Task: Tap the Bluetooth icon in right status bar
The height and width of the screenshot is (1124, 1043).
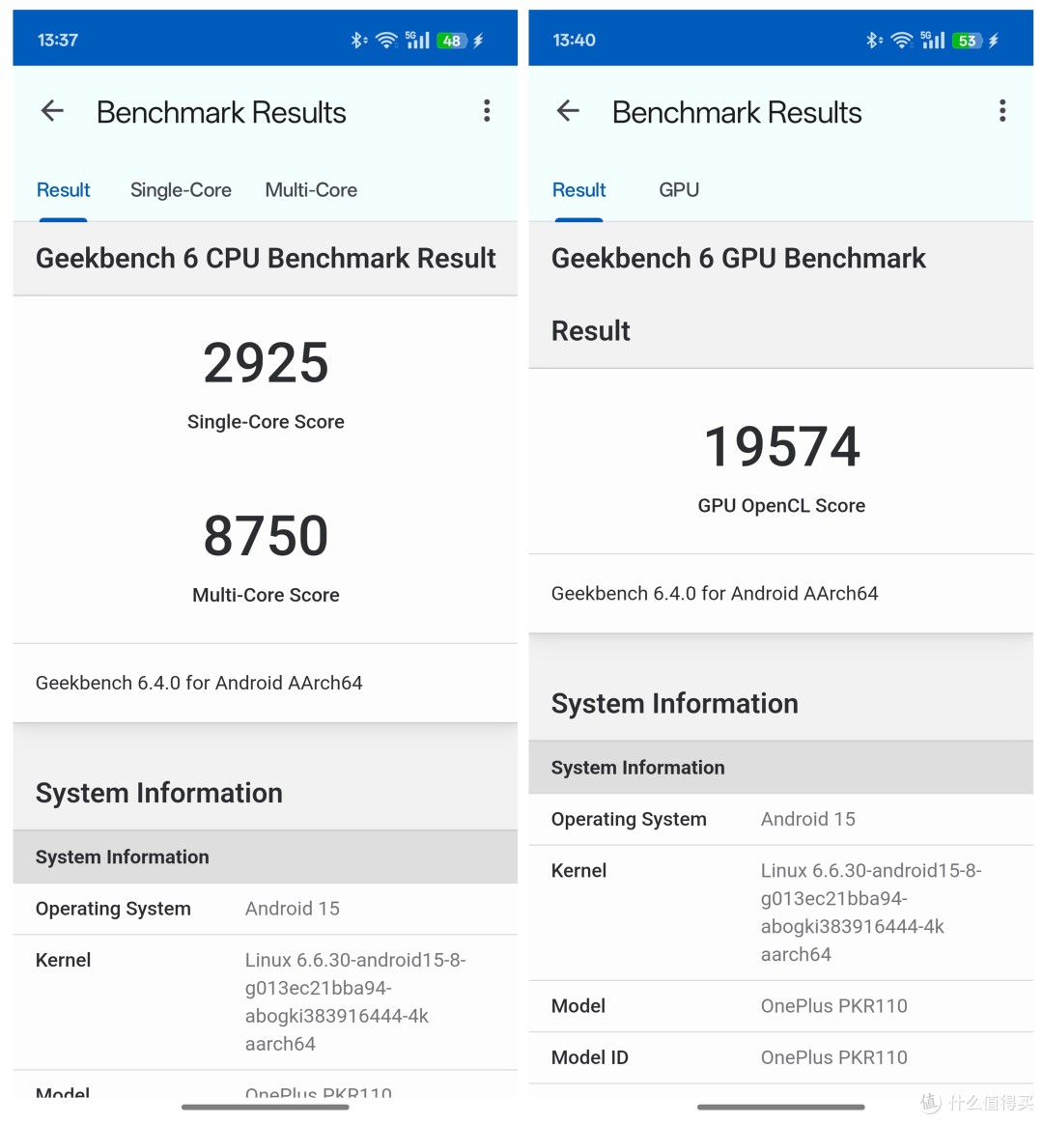Action: (873, 41)
